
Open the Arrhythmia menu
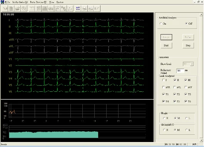[20, 2]
